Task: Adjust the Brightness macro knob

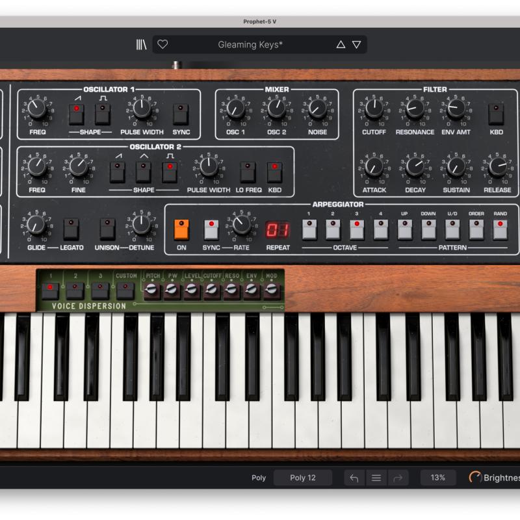Action: pyautogui.click(x=475, y=478)
